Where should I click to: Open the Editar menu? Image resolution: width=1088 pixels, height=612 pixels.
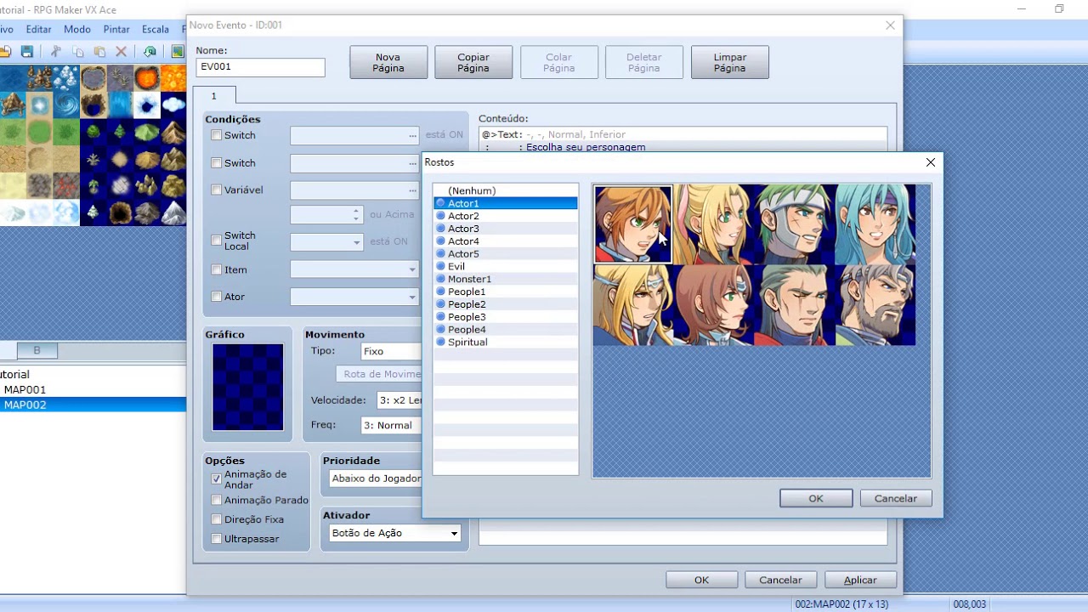click(39, 29)
